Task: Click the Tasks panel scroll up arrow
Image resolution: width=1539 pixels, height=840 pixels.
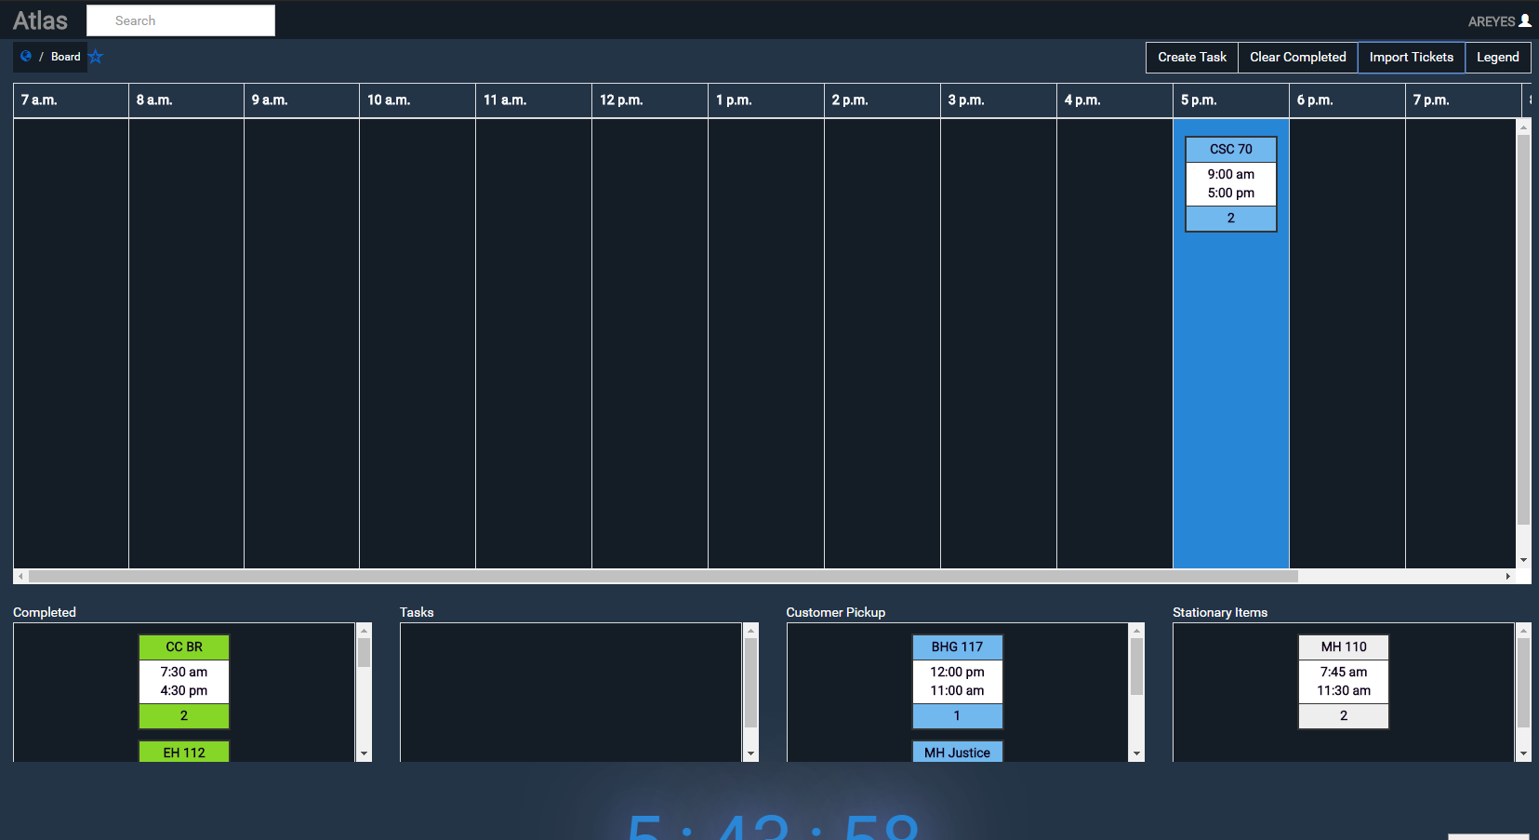Action: click(x=750, y=631)
